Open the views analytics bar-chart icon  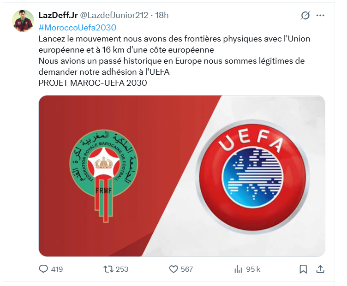pyautogui.click(x=238, y=269)
